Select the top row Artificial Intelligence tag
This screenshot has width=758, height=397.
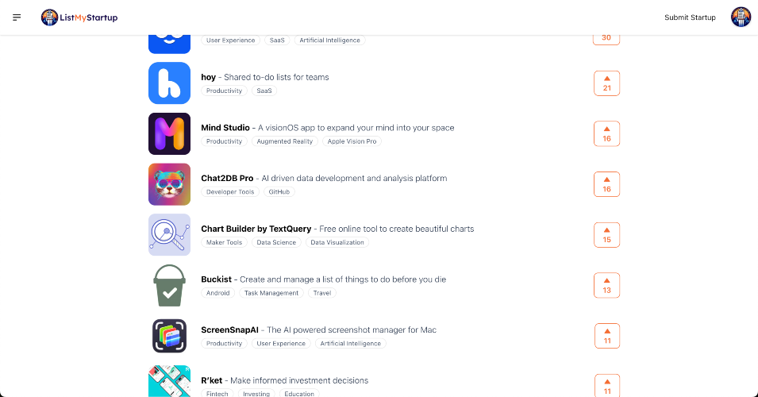[x=329, y=40]
